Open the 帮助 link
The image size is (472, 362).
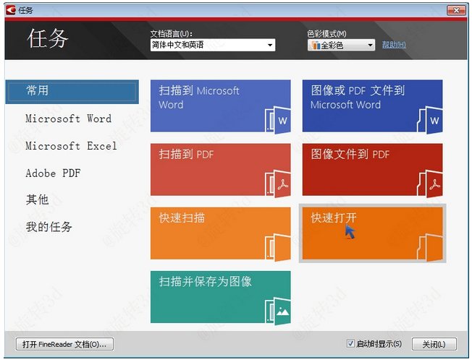coord(394,45)
